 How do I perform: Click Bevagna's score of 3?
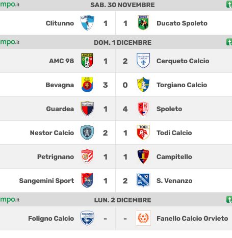(x=105, y=85)
